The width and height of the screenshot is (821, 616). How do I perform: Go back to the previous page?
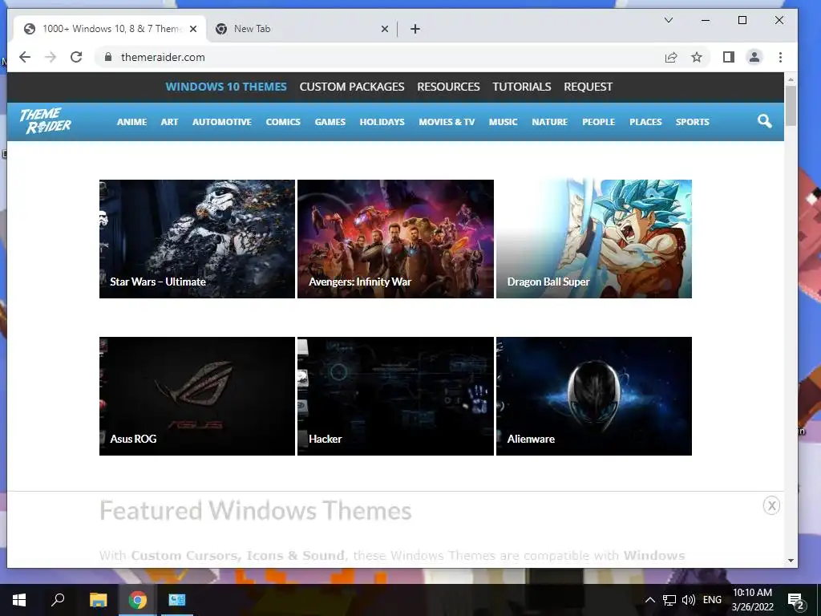pos(25,57)
